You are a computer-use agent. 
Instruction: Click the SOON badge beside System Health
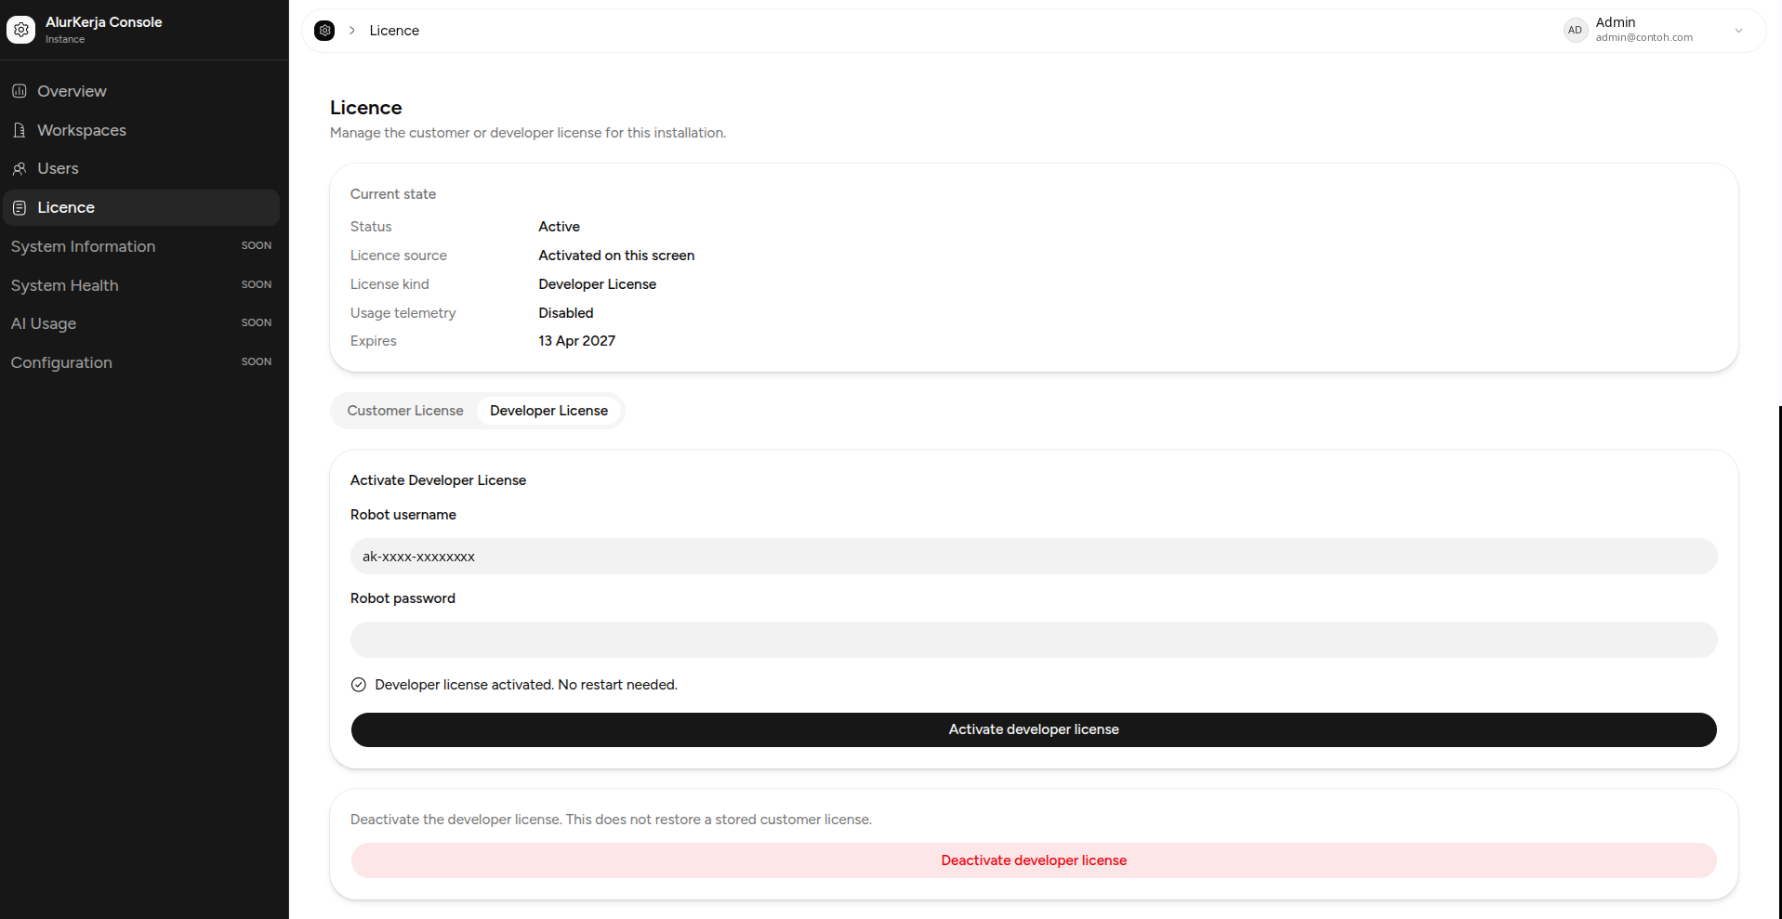coord(257,285)
